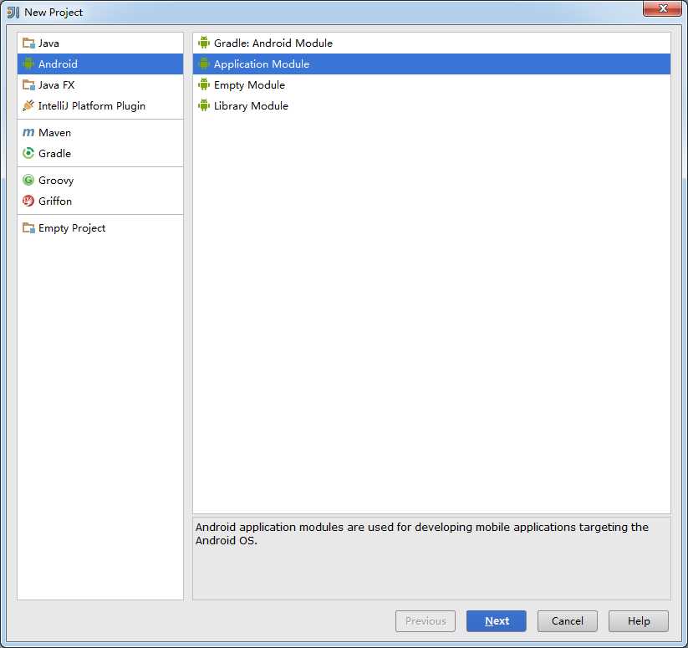Select the Application Module template
Screen dimensions: 688x648
[x=431, y=64]
